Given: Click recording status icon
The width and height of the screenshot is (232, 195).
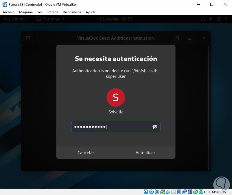Looking at the screenshot, I should [x=184, y=192].
